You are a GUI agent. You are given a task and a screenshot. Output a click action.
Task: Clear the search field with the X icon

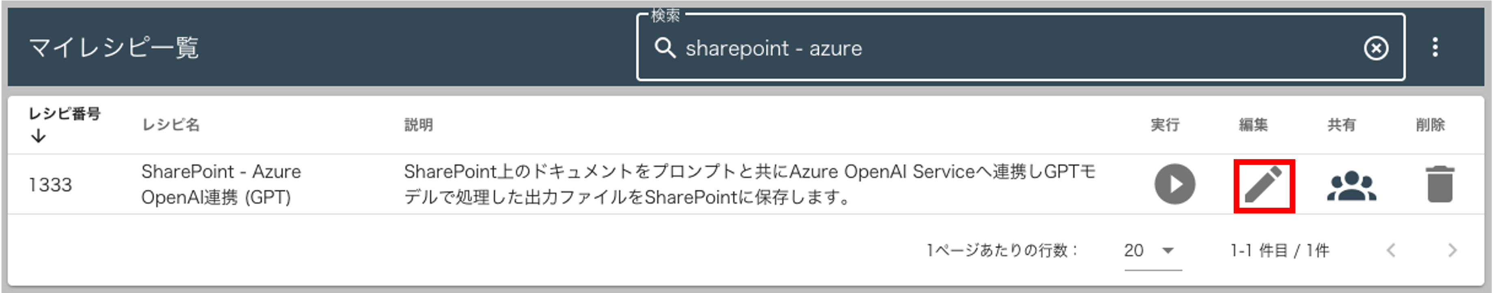(x=1376, y=48)
